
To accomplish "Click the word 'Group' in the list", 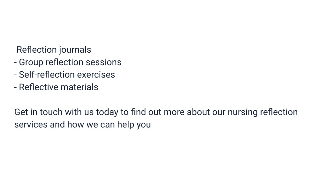I will 31,63.
